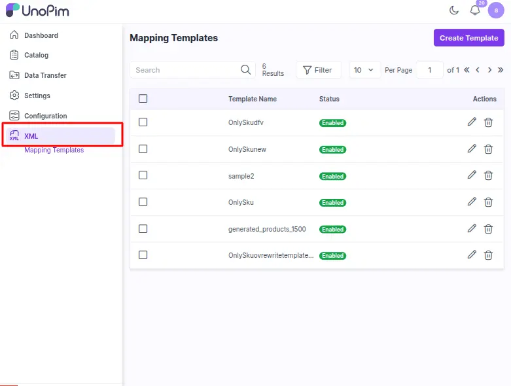Click the Create Template button
Image resolution: width=511 pixels, height=386 pixels.
pyautogui.click(x=468, y=38)
